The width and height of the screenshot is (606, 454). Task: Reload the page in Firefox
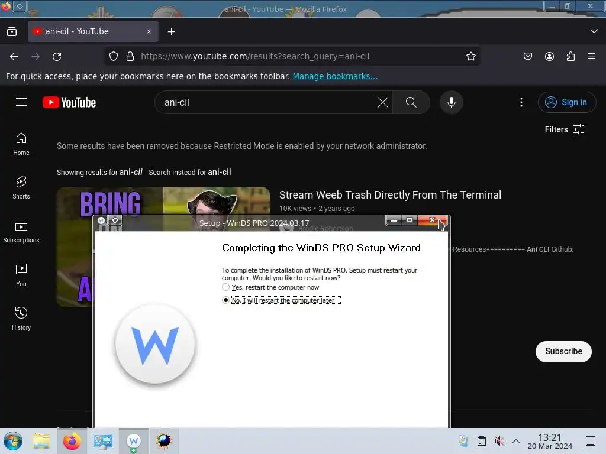click(x=57, y=57)
